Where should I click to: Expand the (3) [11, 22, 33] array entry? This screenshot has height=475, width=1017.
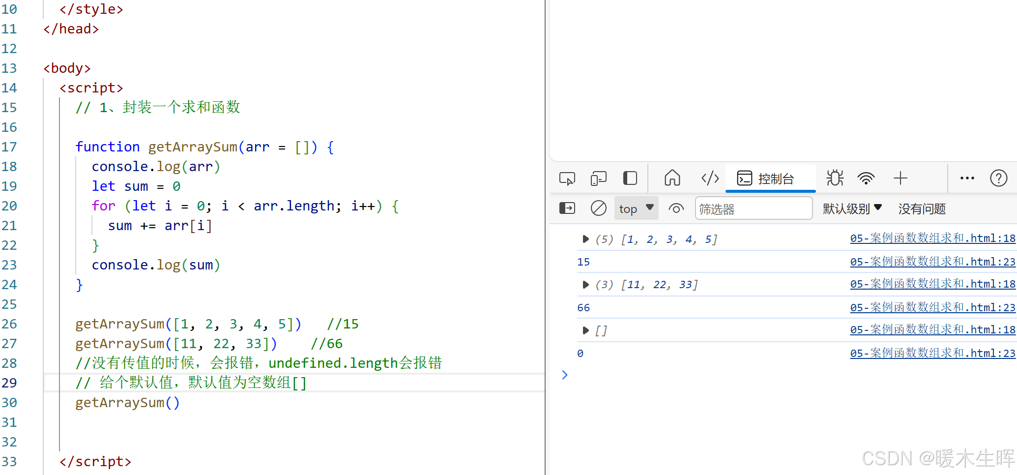(x=585, y=284)
